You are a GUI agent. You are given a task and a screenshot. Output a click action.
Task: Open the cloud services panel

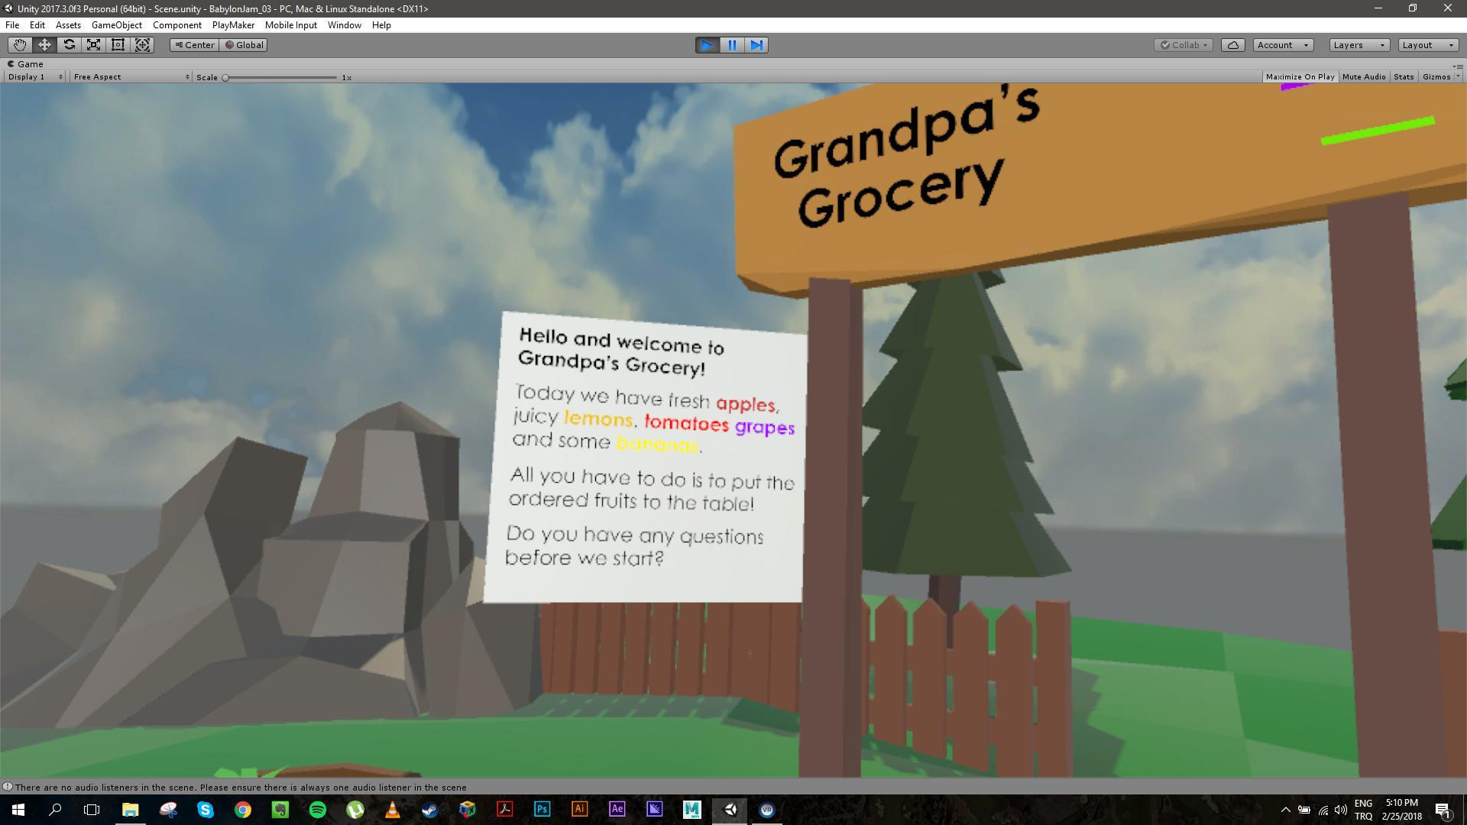(x=1233, y=45)
